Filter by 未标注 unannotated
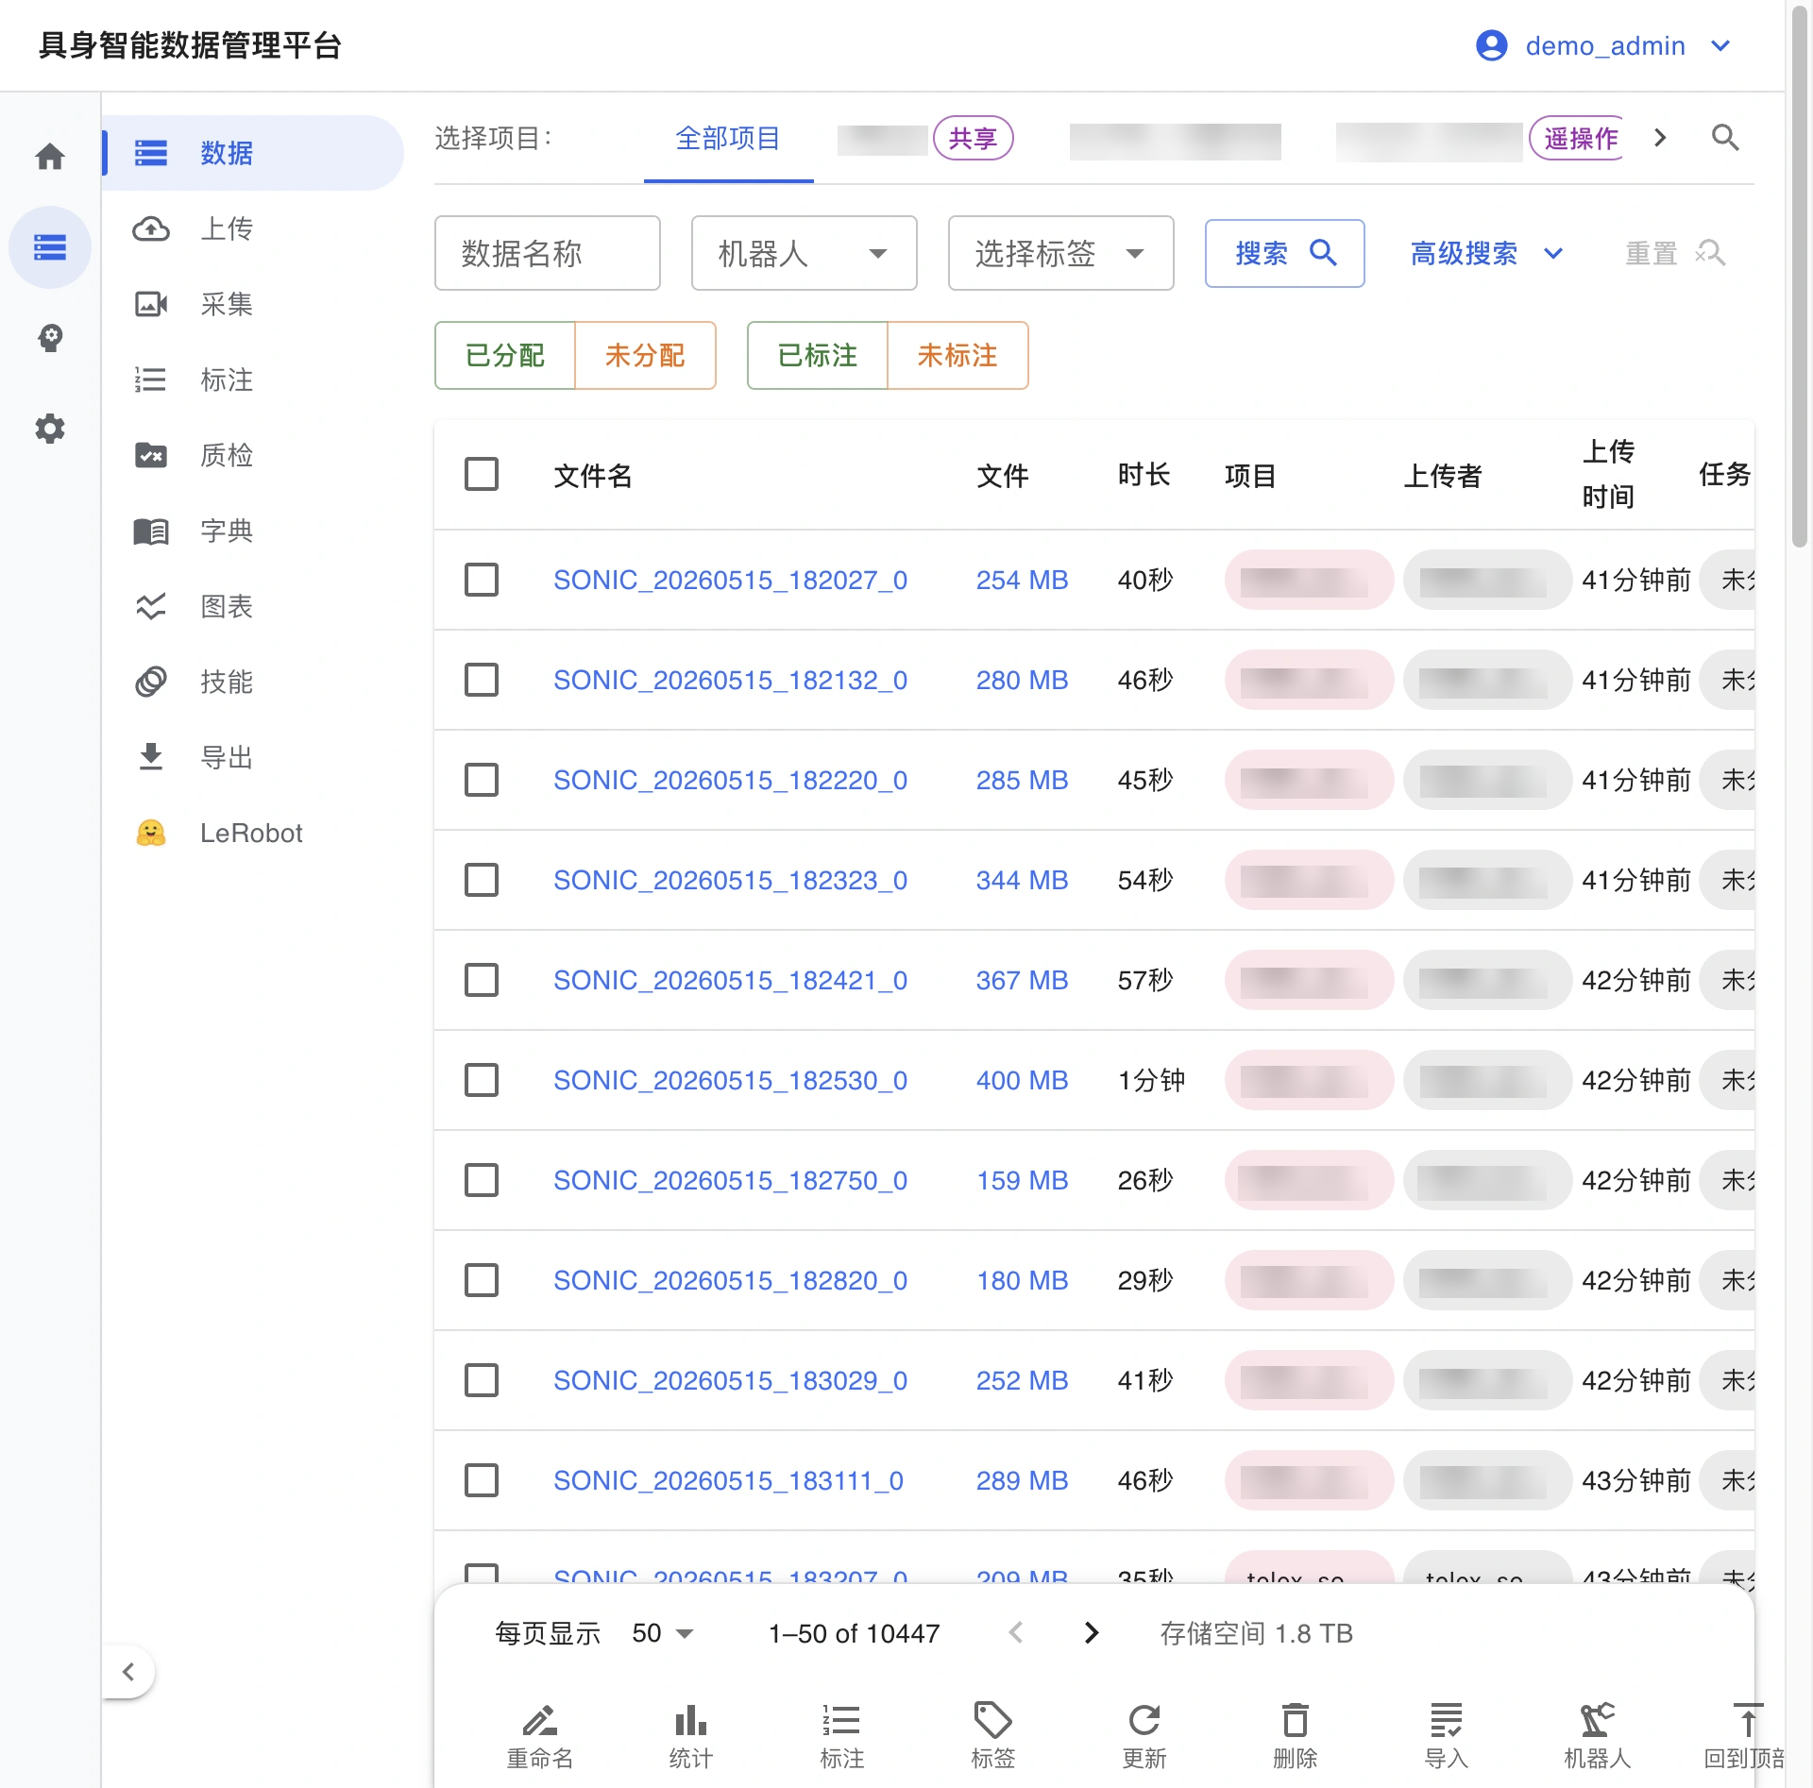This screenshot has height=1788, width=1813. 957,355
